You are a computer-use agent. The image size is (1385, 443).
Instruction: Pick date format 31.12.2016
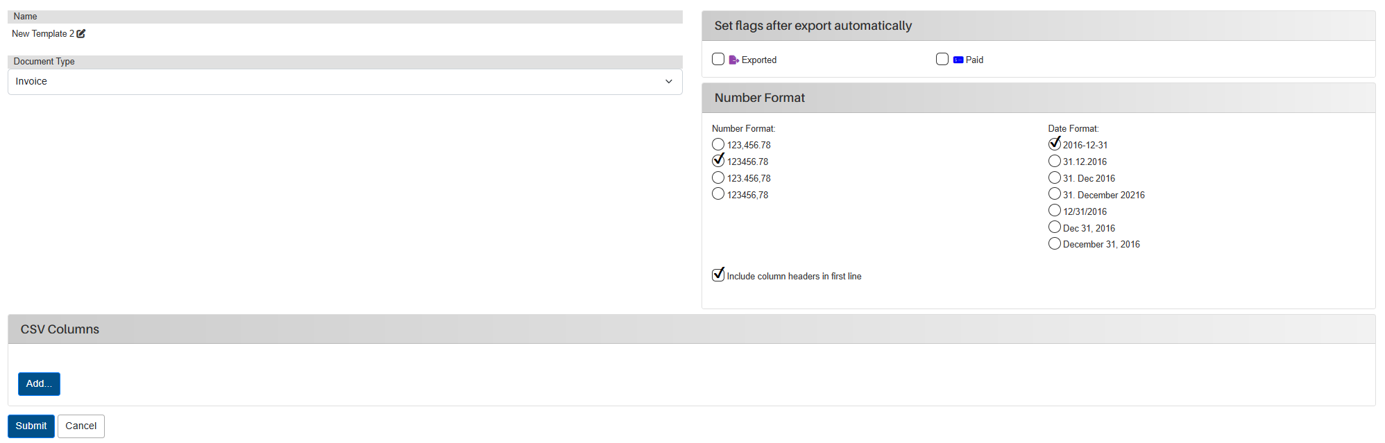point(1055,161)
